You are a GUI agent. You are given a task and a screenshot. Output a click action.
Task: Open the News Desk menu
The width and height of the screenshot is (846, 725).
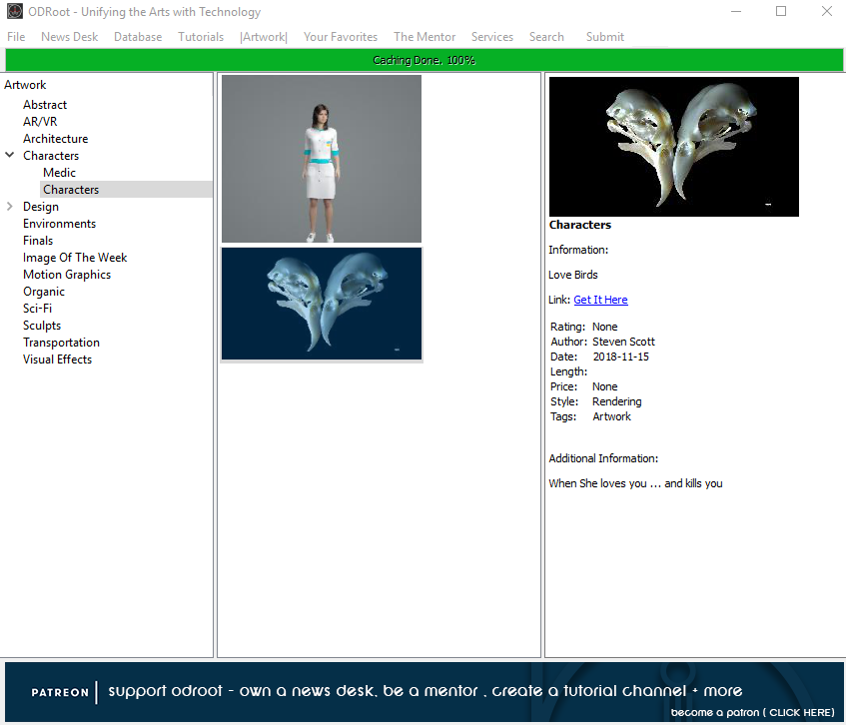point(69,37)
